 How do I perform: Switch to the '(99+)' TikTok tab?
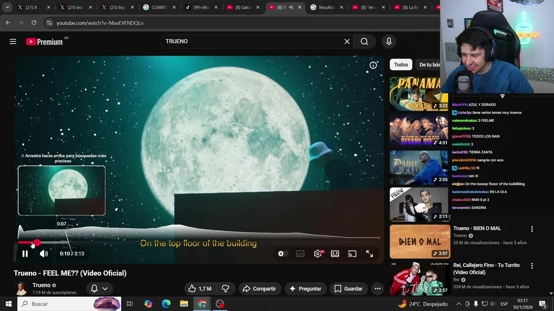201,7
